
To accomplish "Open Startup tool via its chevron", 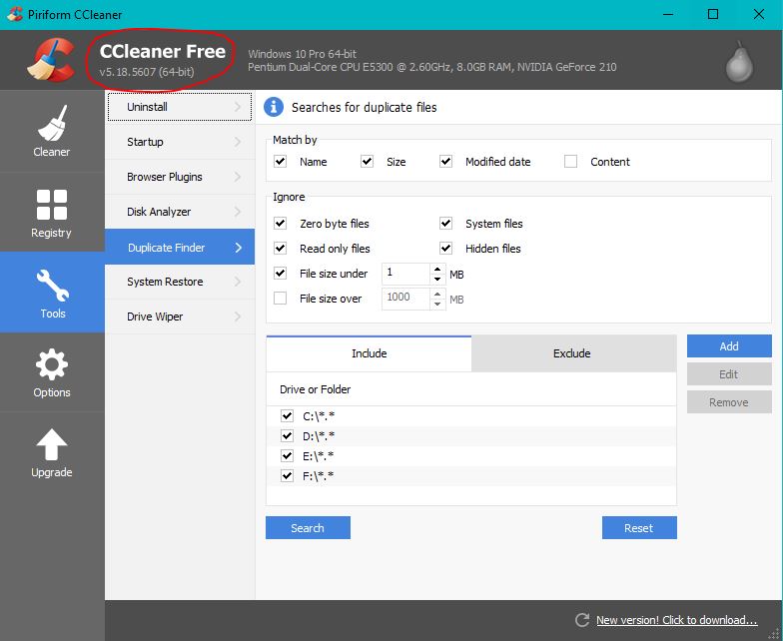I will [238, 142].
